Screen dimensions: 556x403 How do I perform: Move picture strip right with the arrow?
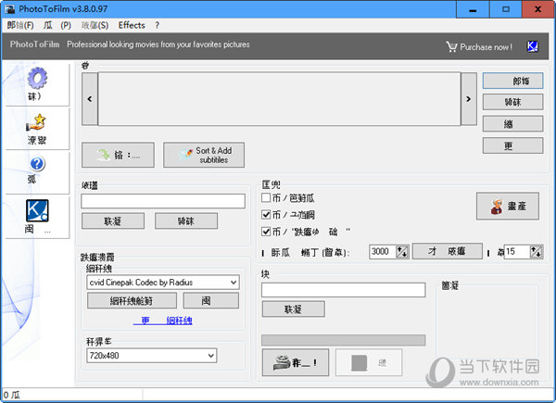click(x=469, y=99)
